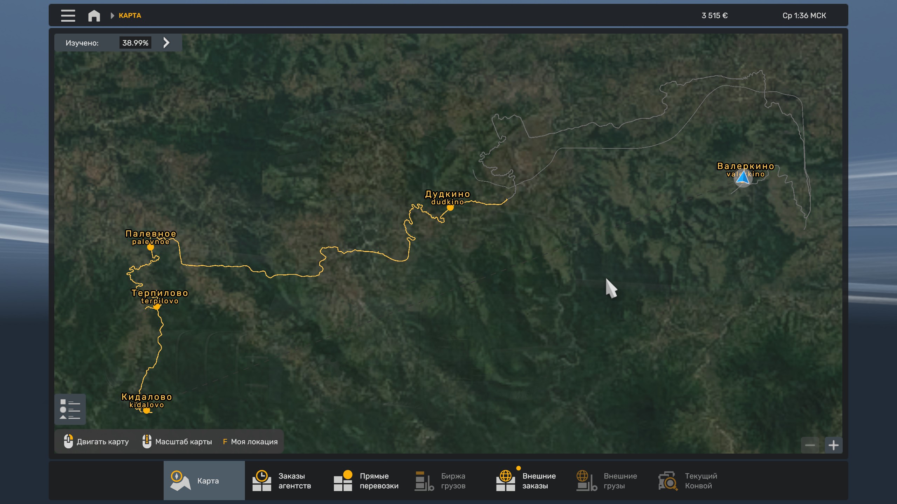
Task: Select the Терпилово city marker
Action: [x=157, y=307]
